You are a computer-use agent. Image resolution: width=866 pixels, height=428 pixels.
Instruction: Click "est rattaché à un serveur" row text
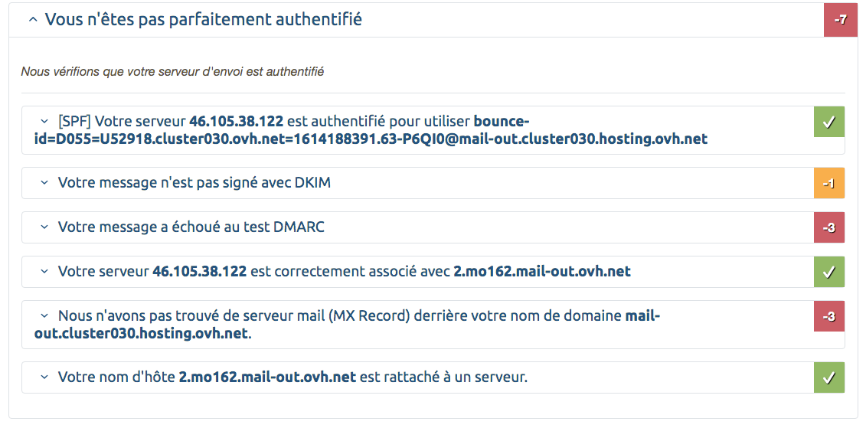[x=443, y=377]
